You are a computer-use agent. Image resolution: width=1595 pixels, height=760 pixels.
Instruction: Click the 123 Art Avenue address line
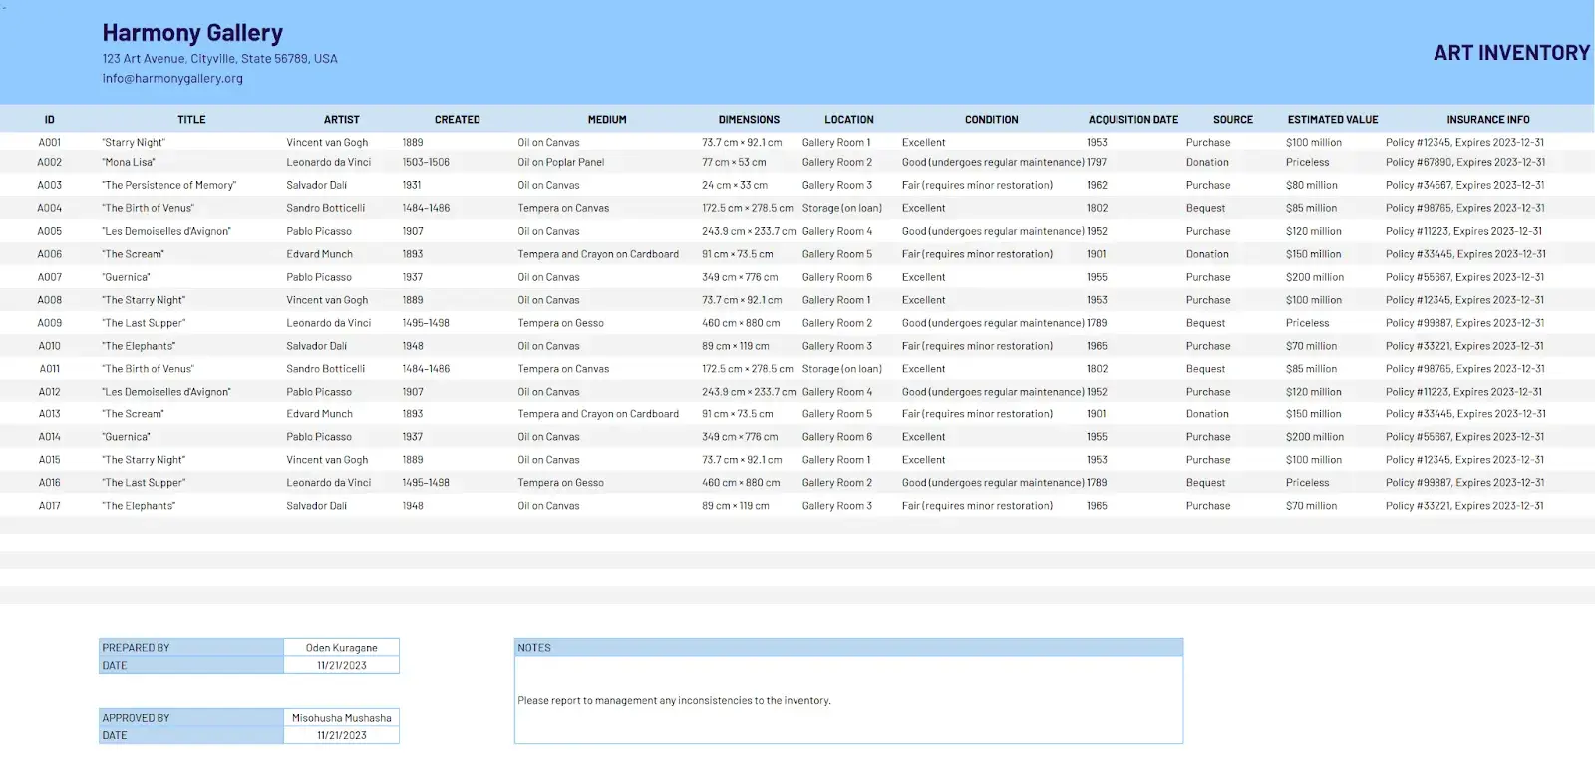coord(219,59)
